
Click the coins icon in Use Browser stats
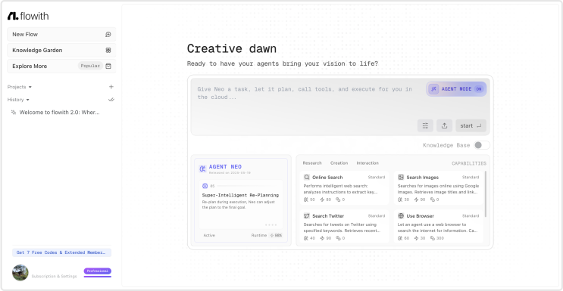click(433, 238)
